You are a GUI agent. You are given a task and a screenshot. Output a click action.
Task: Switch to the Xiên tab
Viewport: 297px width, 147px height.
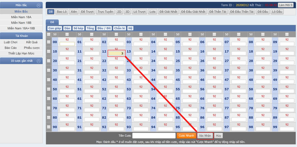coord(74,12)
